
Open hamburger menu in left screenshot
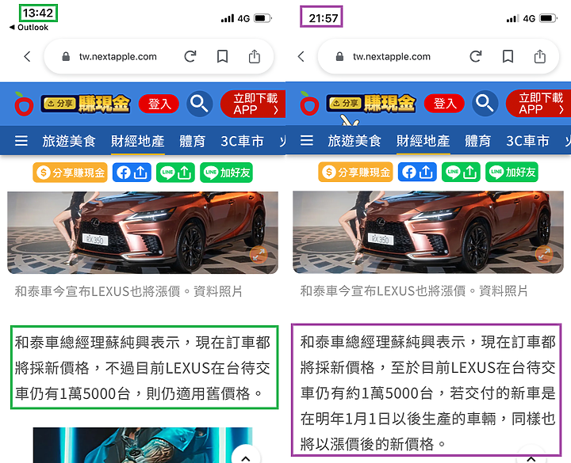pos(21,140)
